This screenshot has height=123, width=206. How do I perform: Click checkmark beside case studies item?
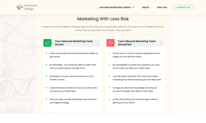coord(46,53)
